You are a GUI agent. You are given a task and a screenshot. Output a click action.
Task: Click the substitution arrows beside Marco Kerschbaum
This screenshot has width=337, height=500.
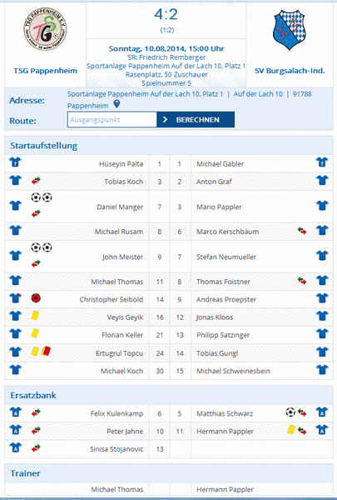coord(302,231)
